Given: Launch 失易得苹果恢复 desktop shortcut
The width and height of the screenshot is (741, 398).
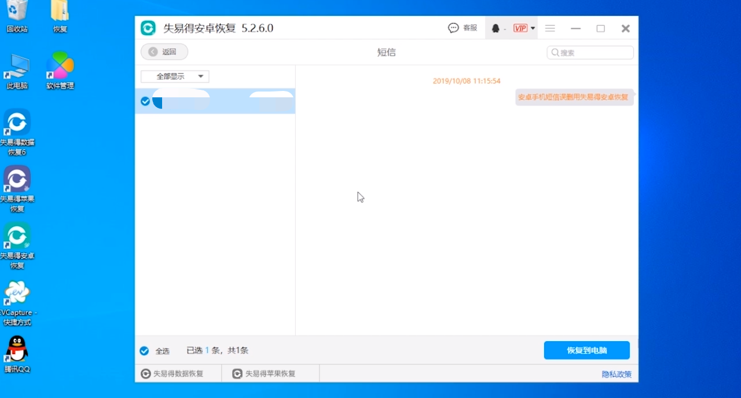Looking at the screenshot, I should [x=17, y=189].
